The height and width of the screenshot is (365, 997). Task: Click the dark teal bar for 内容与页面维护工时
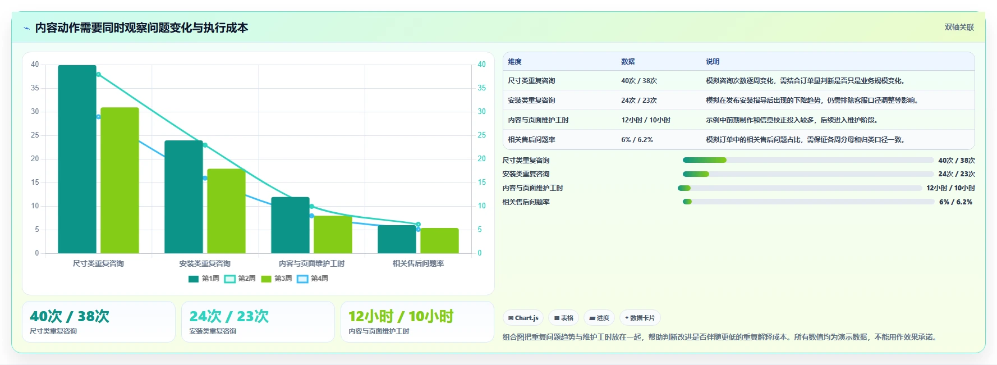point(290,225)
